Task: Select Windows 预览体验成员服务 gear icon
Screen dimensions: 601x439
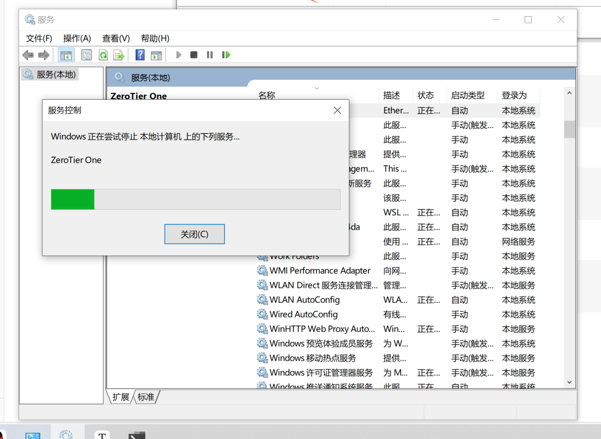Action: (262, 343)
